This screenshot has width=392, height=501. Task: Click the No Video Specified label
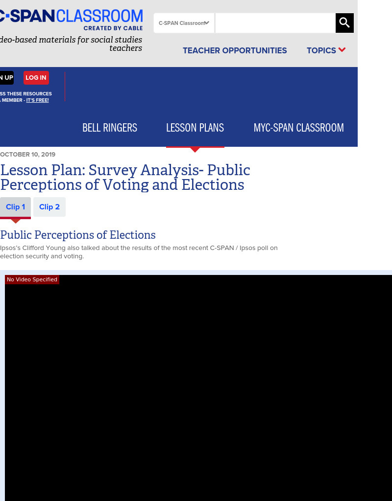tap(32, 279)
